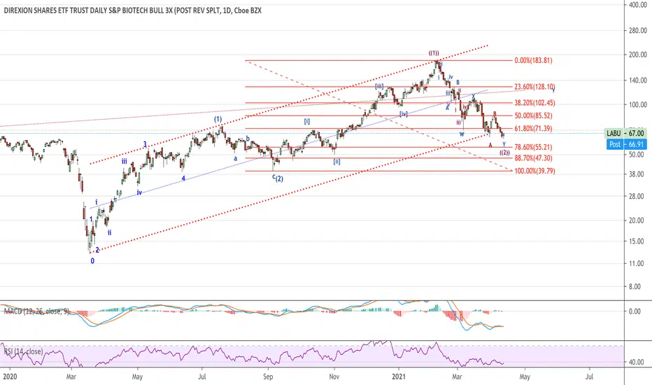Click 280.00 on the price axis
Image resolution: width=652 pixels, height=385 pixels.
(x=637, y=30)
